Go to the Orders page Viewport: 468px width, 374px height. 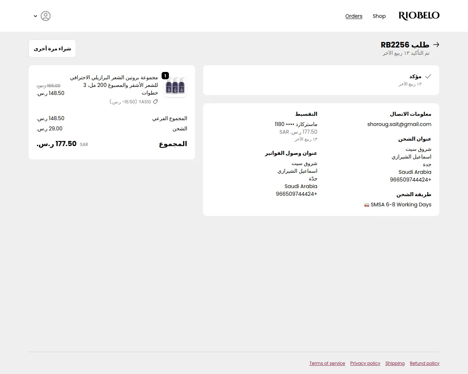pos(354,16)
